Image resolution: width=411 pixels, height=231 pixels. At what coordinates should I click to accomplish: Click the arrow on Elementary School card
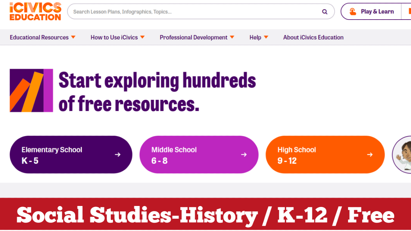pyautogui.click(x=118, y=155)
